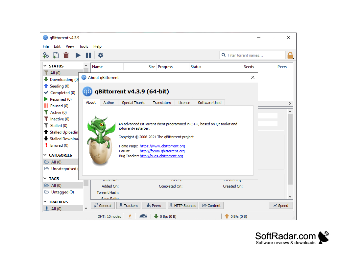The width and height of the screenshot is (337, 253).
Task: Click the HTTP Sources properties button
Action: pyautogui.click(x=183, y=205)
